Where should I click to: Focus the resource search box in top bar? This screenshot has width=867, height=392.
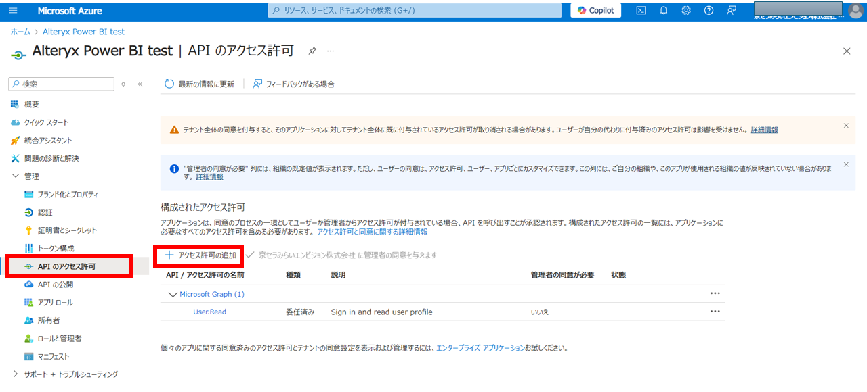coord(415,11)
